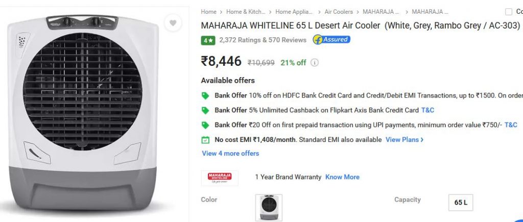Select the grey-white color variant thumbnail
This screenshot has width=523, height=222.
pyautogui.click(x=269, y=207)
